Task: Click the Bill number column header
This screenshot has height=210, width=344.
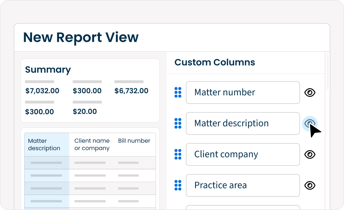Action: click(134, 141)
